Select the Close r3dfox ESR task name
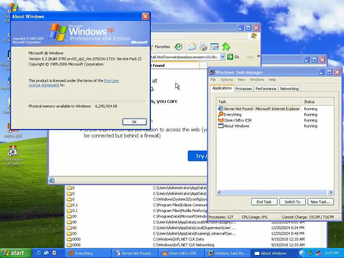344x258 pixels. tap(238, 120)
